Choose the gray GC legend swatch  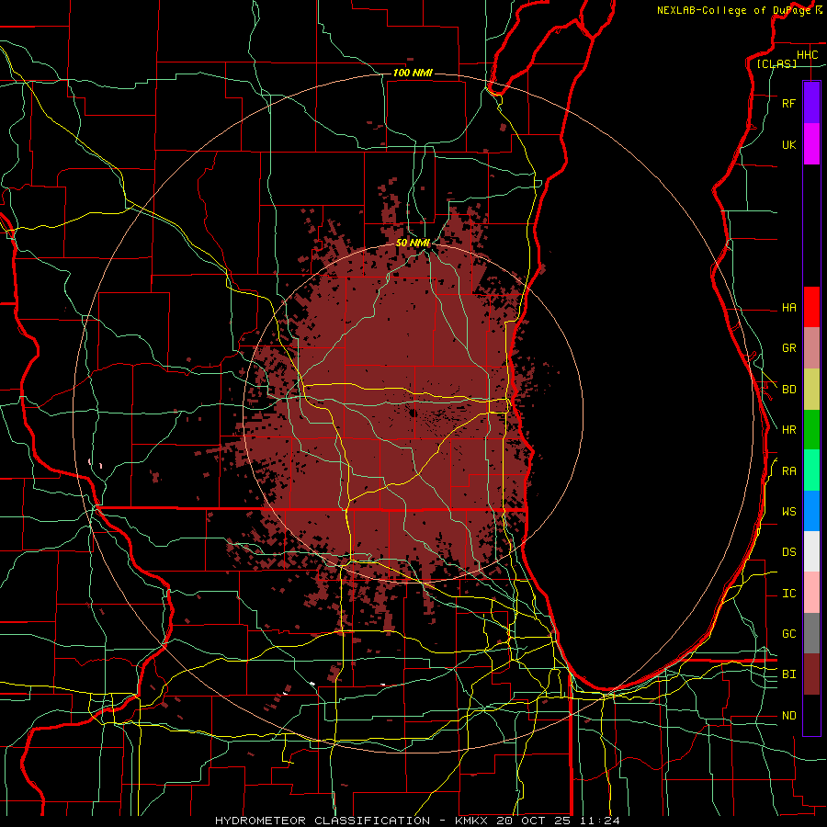point(811,633)
